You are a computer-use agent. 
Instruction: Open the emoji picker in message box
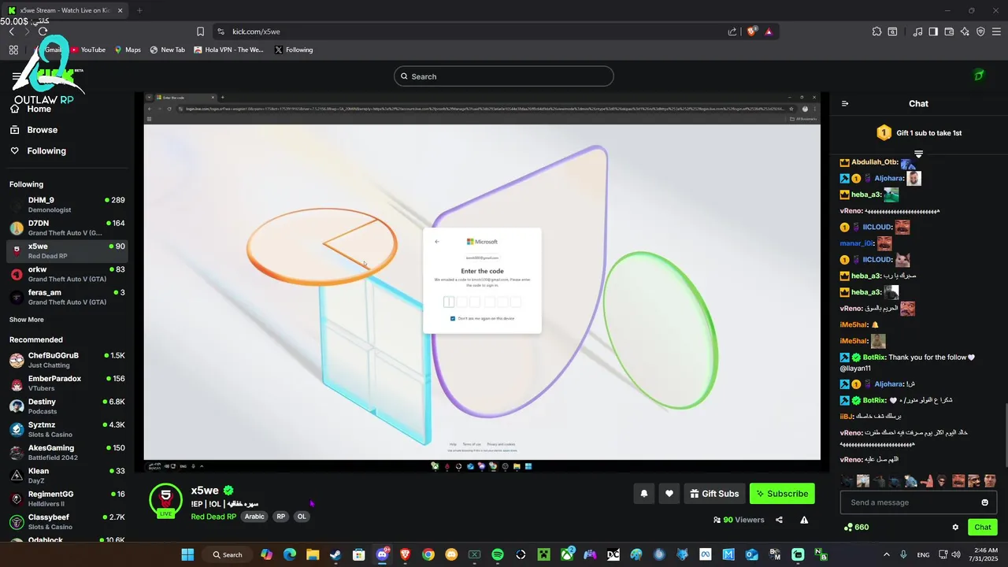(x=984, y=502)
